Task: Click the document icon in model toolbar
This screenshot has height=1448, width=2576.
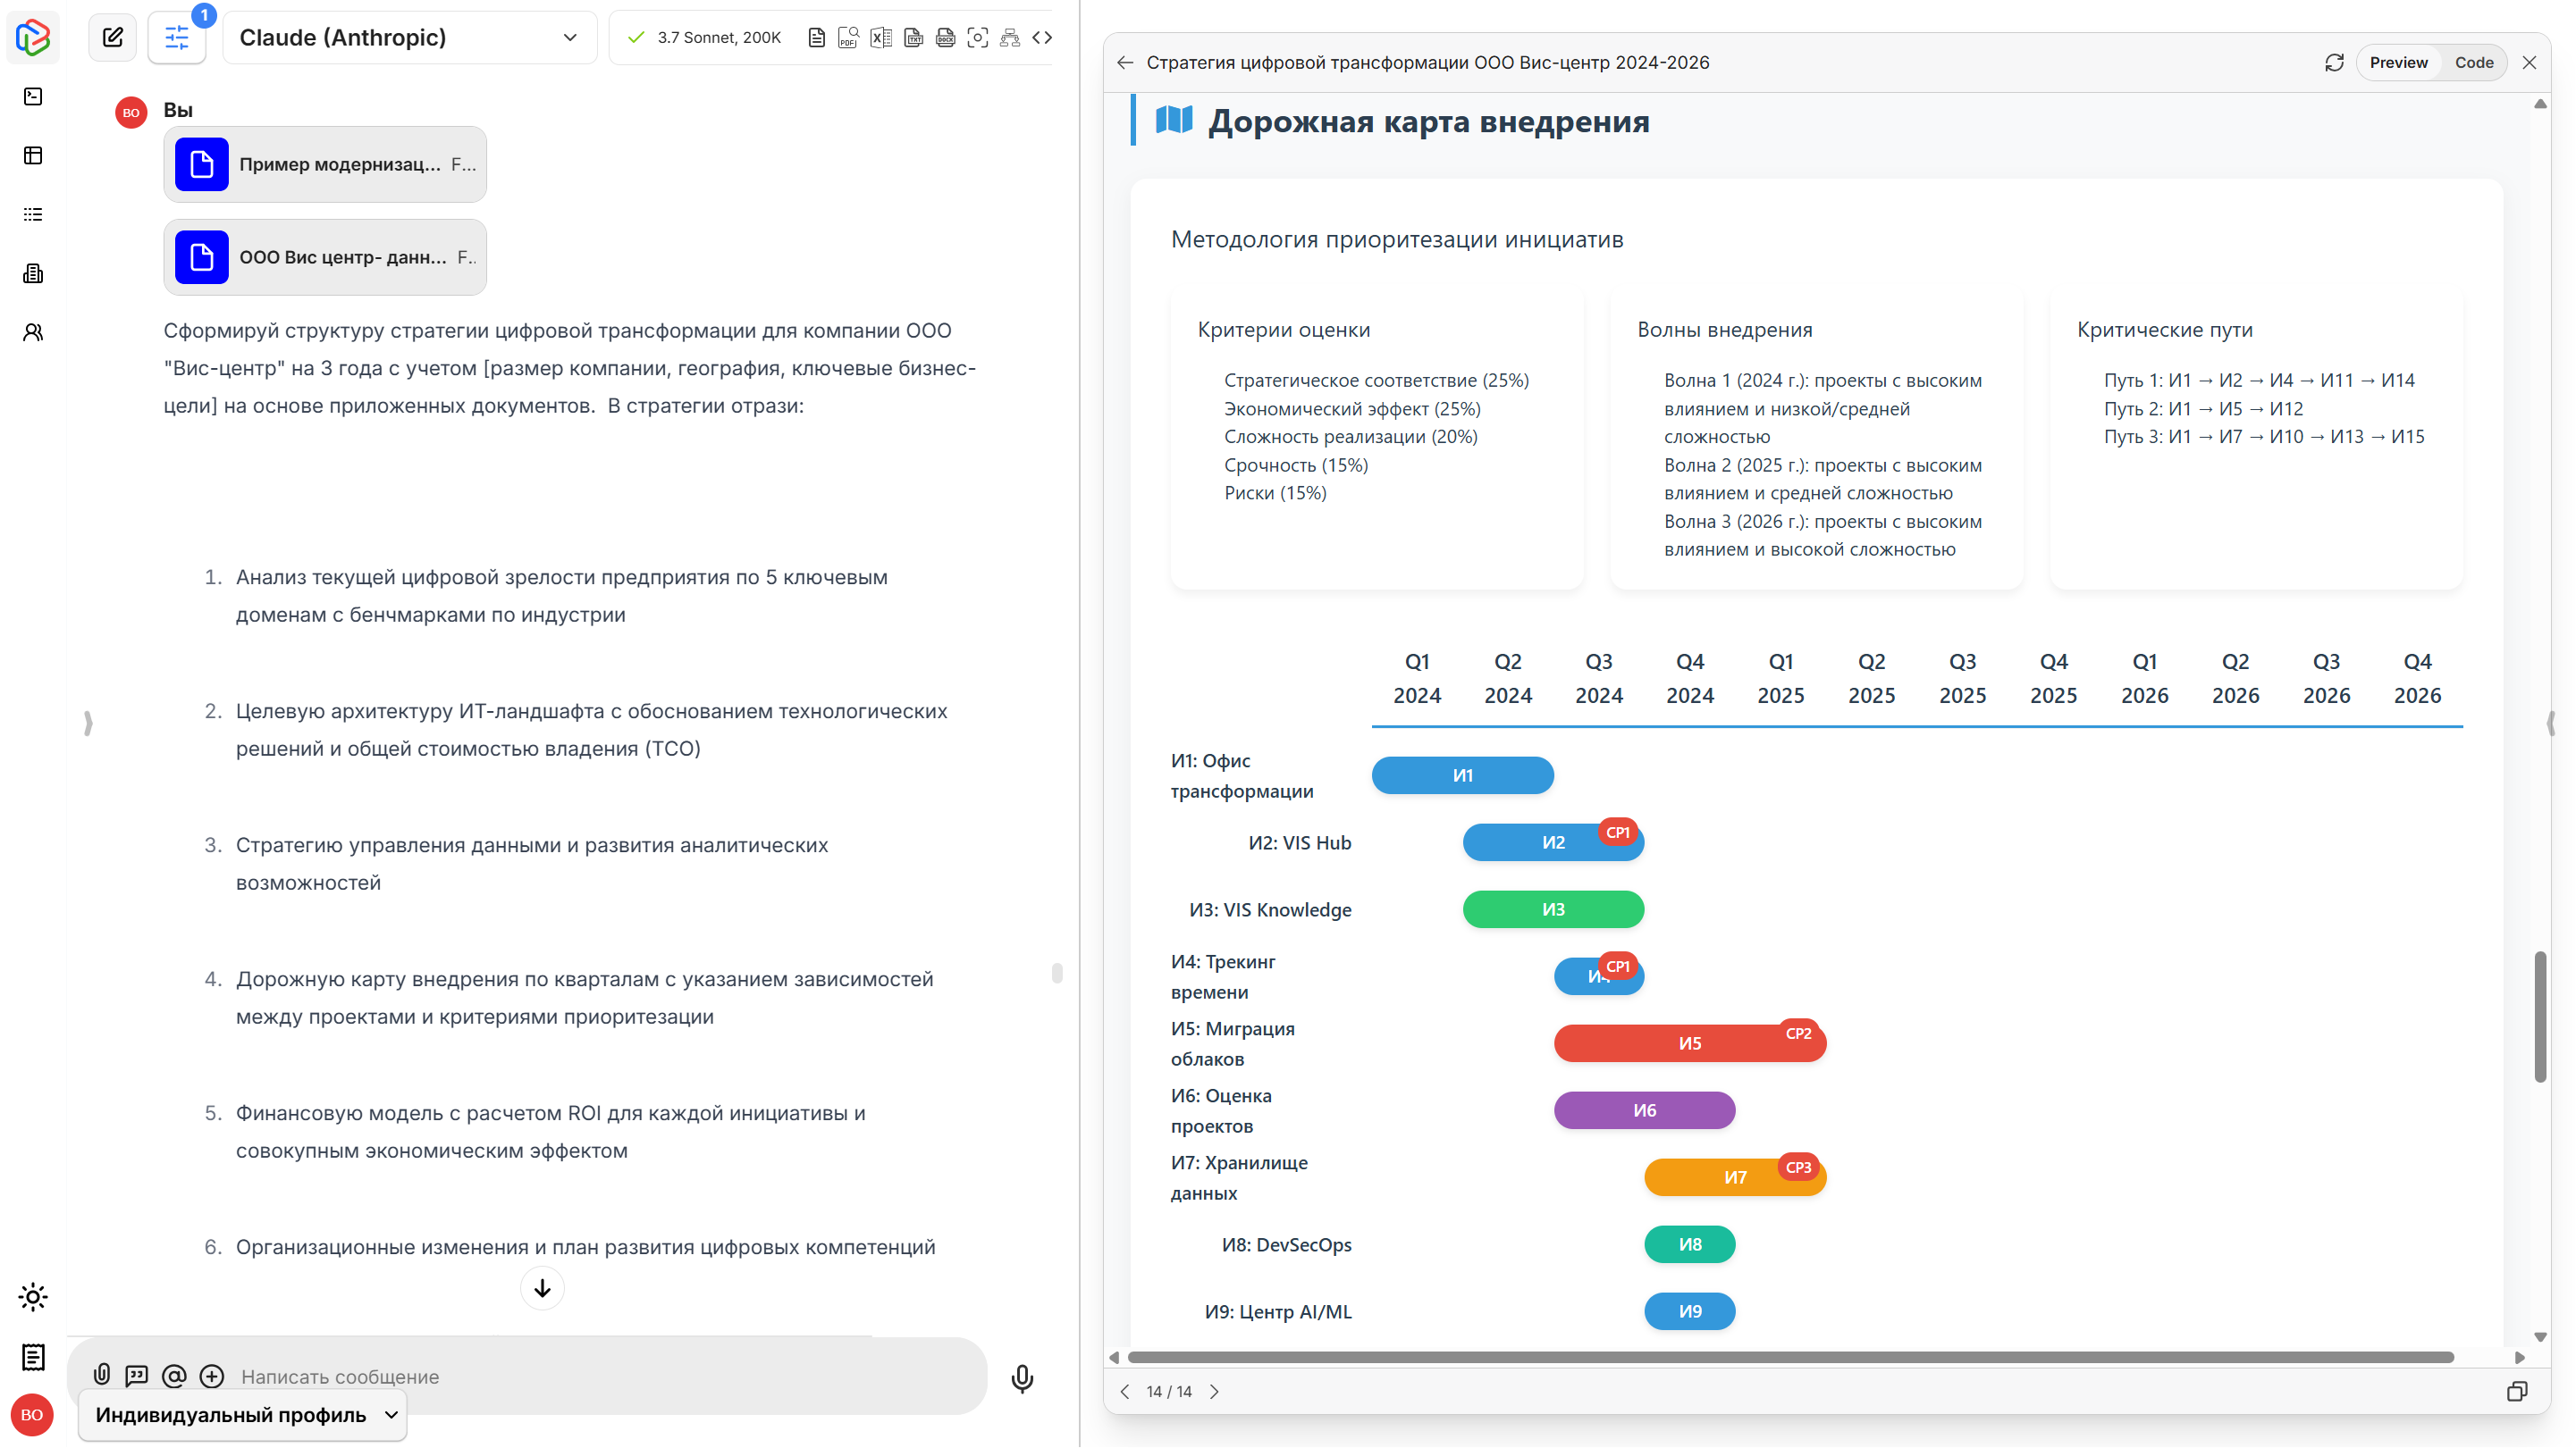Action: tap(817, 37)
